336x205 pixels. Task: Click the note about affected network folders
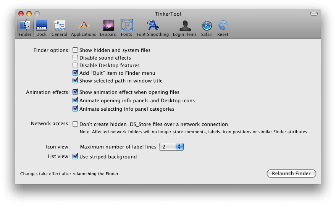coord(194,132)
